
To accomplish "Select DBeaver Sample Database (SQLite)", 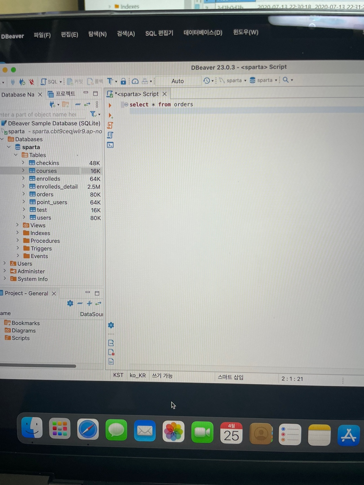I will pos(54,123).
